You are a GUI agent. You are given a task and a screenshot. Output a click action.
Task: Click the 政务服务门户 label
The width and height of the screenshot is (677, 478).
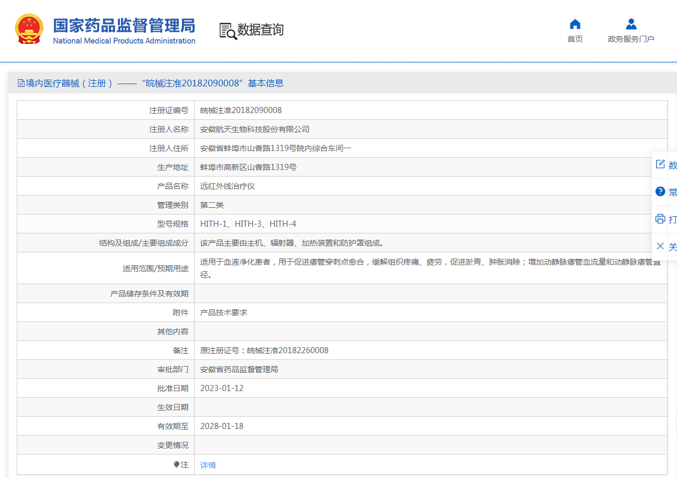(x=631, y=39)
